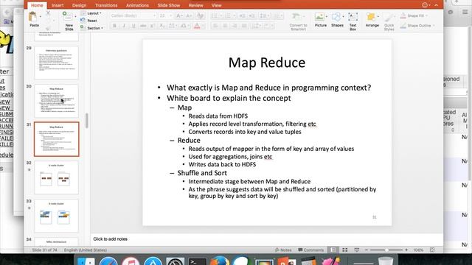Click the Shape Fill button
472x265 pixels.
point(412,16)
